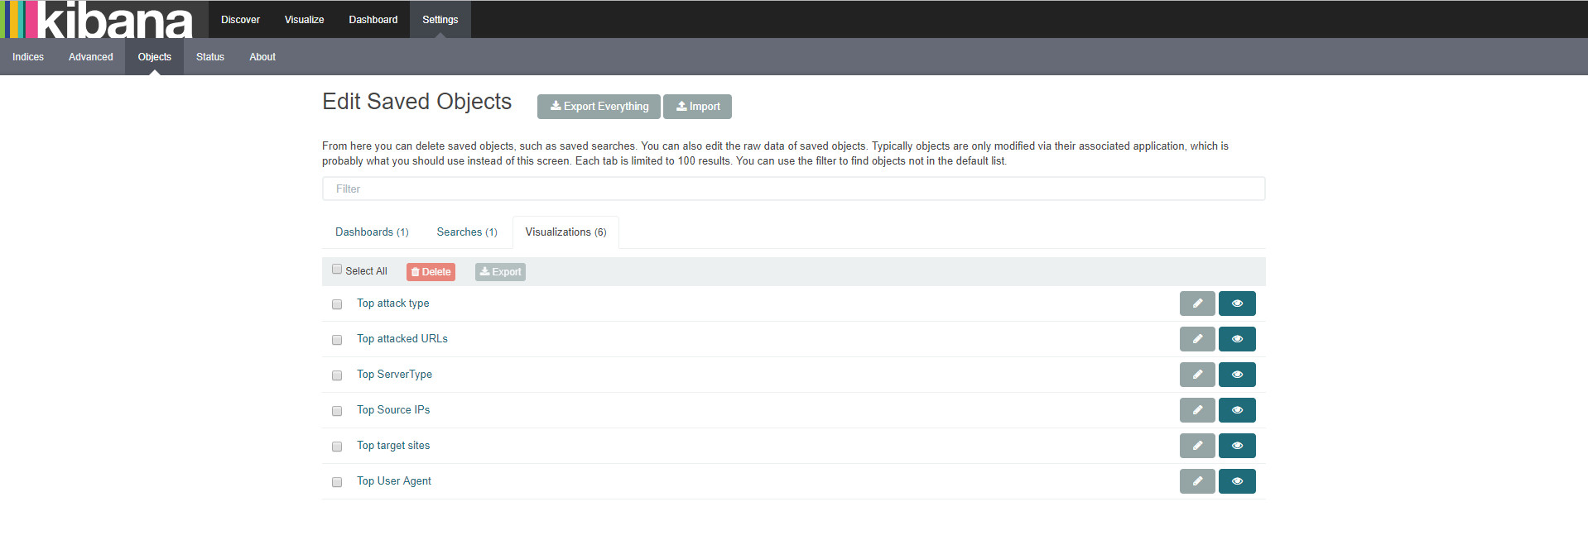Go to the Indices settings section
This screenshot has height=540, width=1588.
[x=28, y=57]
